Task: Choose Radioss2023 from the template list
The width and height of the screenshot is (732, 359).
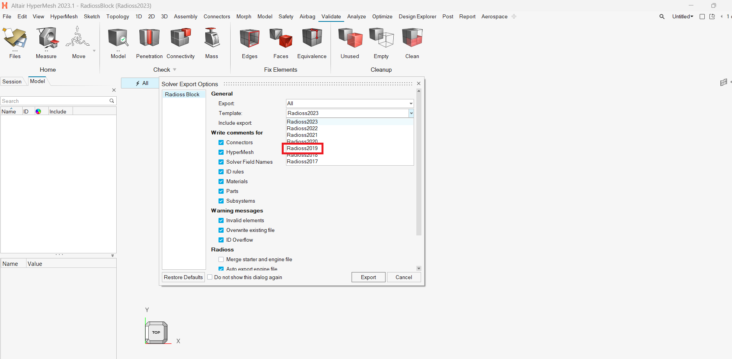Action: 350,122
